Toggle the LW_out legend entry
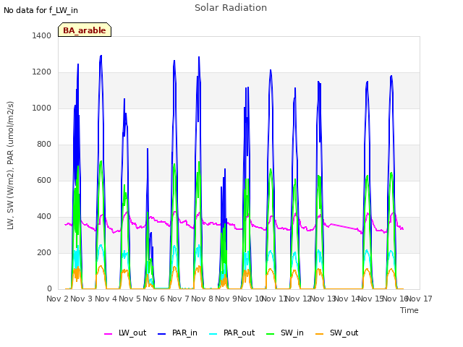Screen dimensions: 463x347 (125, 333)
